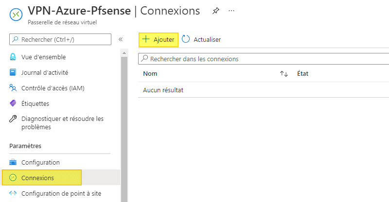Open Configuration de point à site

point(61,193)
